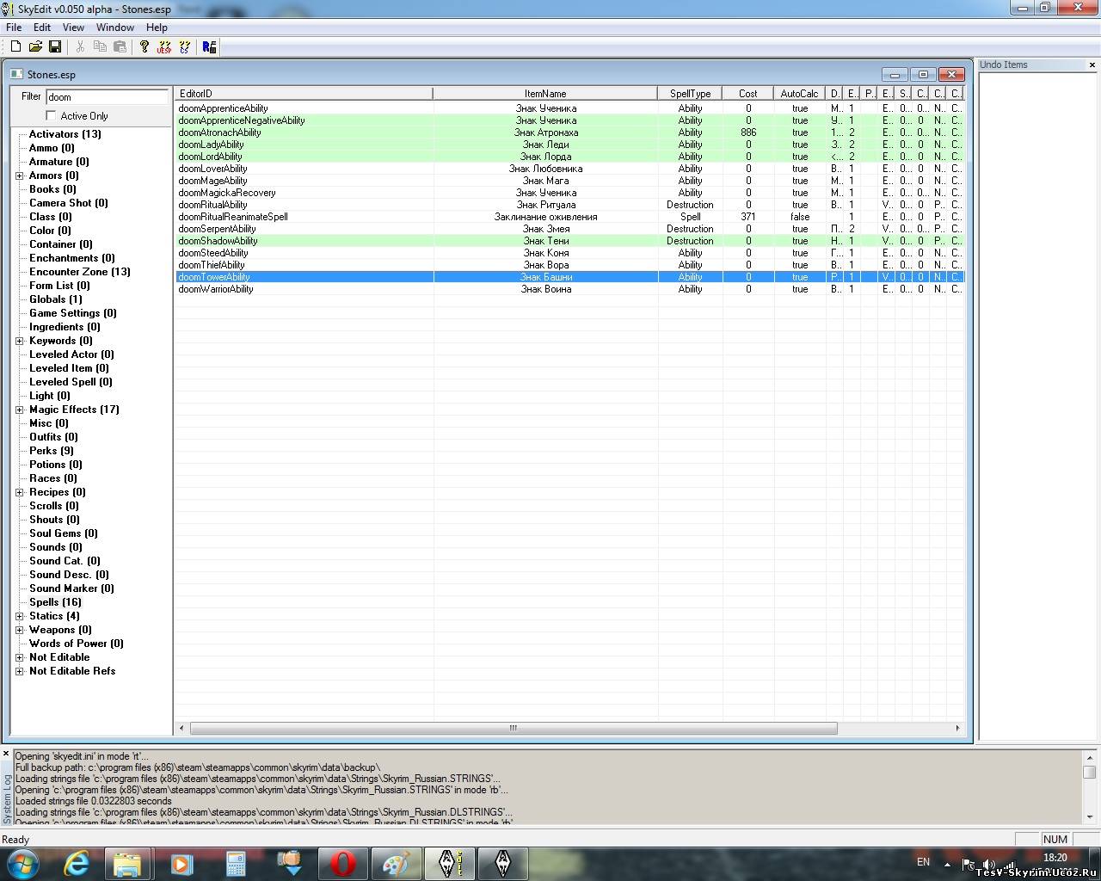Sort by ItemName column header
Viewport: 1101px width, 881px height.
click(x=545, y=94)
